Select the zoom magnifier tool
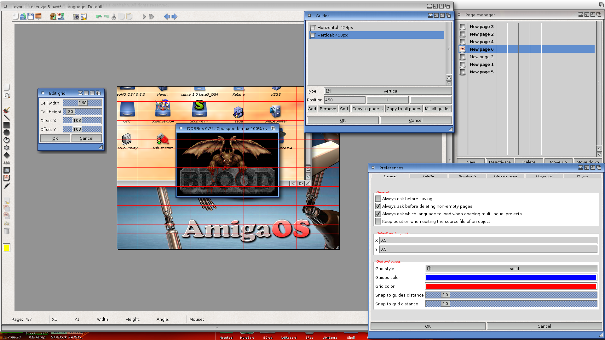 pyautogui.click(x=7, y=95)
